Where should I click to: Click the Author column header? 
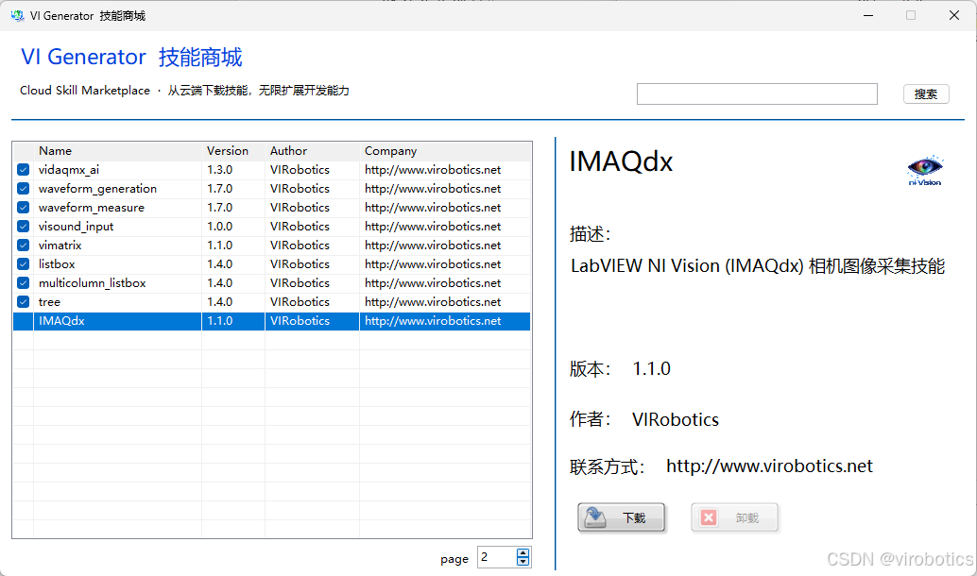[288, 151]
